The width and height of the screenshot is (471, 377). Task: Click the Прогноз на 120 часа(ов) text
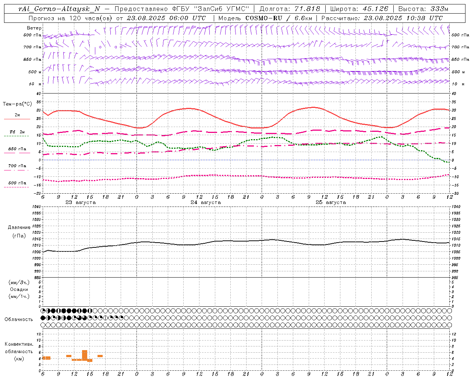[70, 18]
